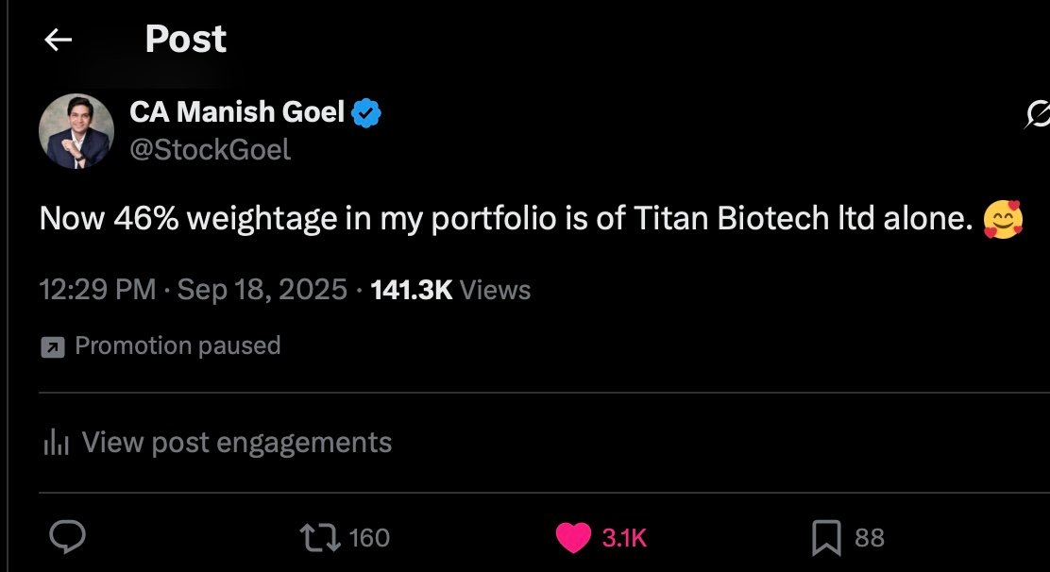
Task: Open the CA Manish Goel display name
Action: [x=237, y=113]
